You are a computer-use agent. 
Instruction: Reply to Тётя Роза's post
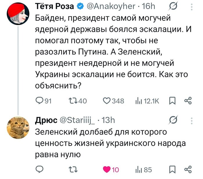39,101
